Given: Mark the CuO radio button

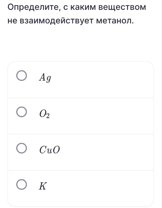Looking at the screenshot, I should tap(21, 149).
